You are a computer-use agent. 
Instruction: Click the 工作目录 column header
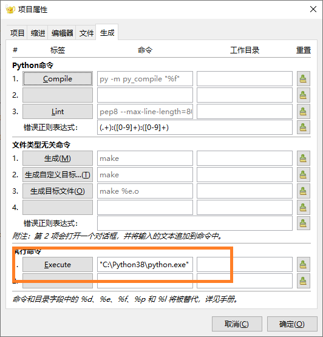tap(245, 50)
